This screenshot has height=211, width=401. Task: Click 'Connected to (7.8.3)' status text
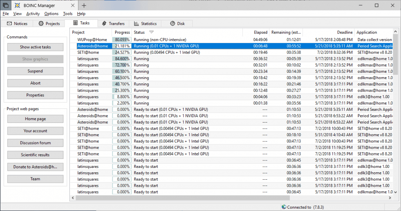click(x=305, y=207)
